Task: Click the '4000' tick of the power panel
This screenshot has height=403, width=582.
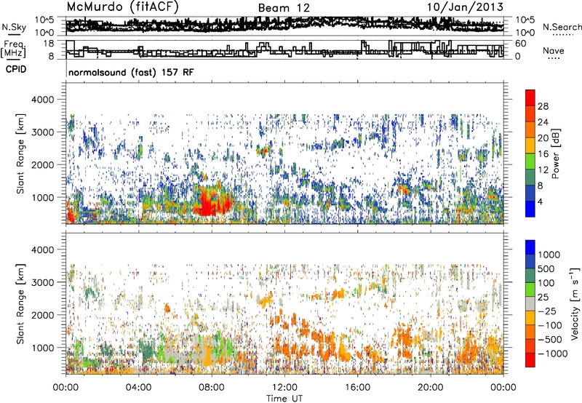Action: coord(43,100)
